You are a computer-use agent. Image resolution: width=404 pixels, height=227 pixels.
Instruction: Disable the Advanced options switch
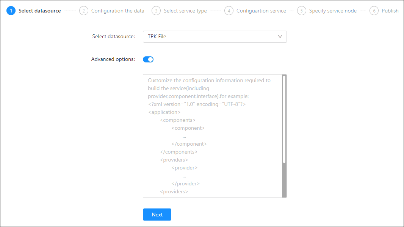[148, 59]
